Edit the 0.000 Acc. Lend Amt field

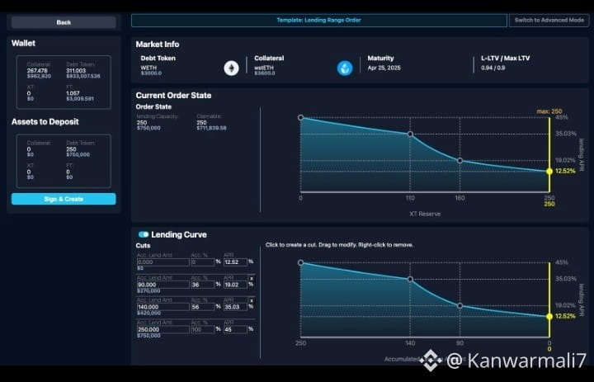[x=163, y=262]
